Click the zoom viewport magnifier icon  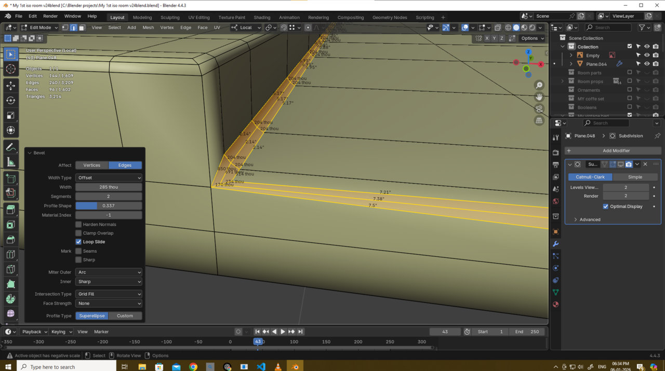click(539, 85)
